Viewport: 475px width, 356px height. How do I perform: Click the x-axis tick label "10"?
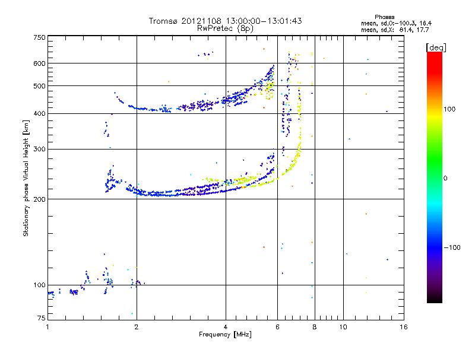coord(343,327)
